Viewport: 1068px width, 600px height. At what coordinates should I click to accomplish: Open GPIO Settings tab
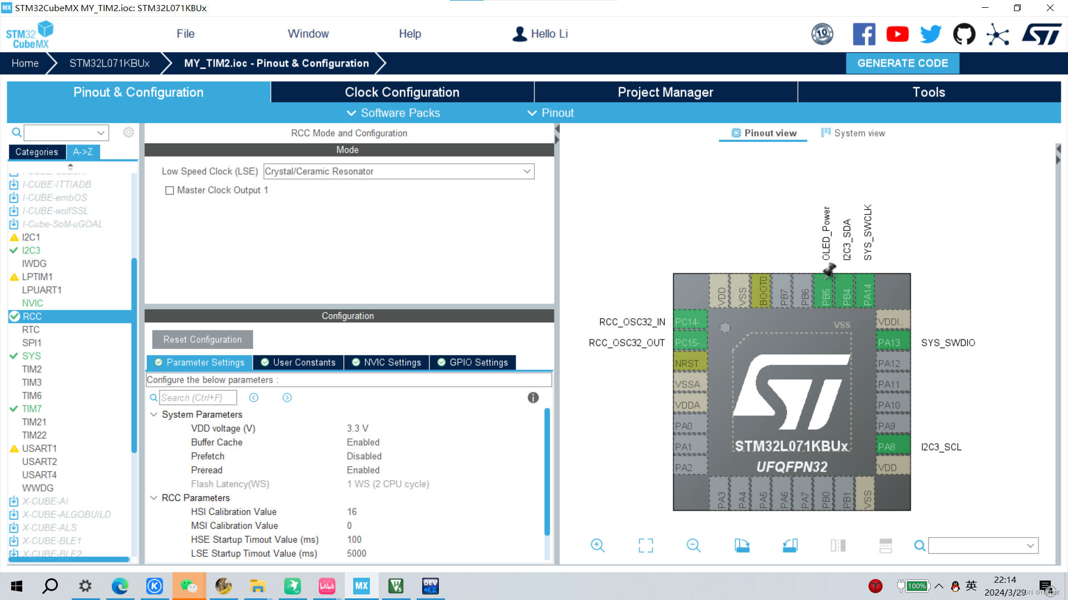click(473, 362)
